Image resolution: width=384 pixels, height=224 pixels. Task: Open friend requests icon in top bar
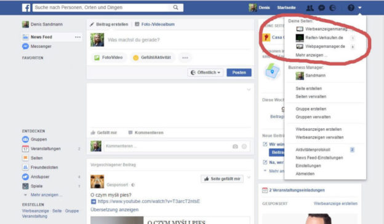tap(310, 8)
